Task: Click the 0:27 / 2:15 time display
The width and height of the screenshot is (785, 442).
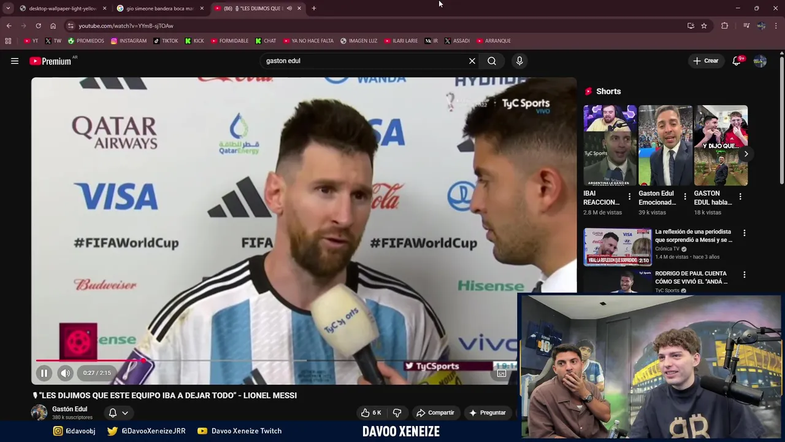Action: point(97,373)
